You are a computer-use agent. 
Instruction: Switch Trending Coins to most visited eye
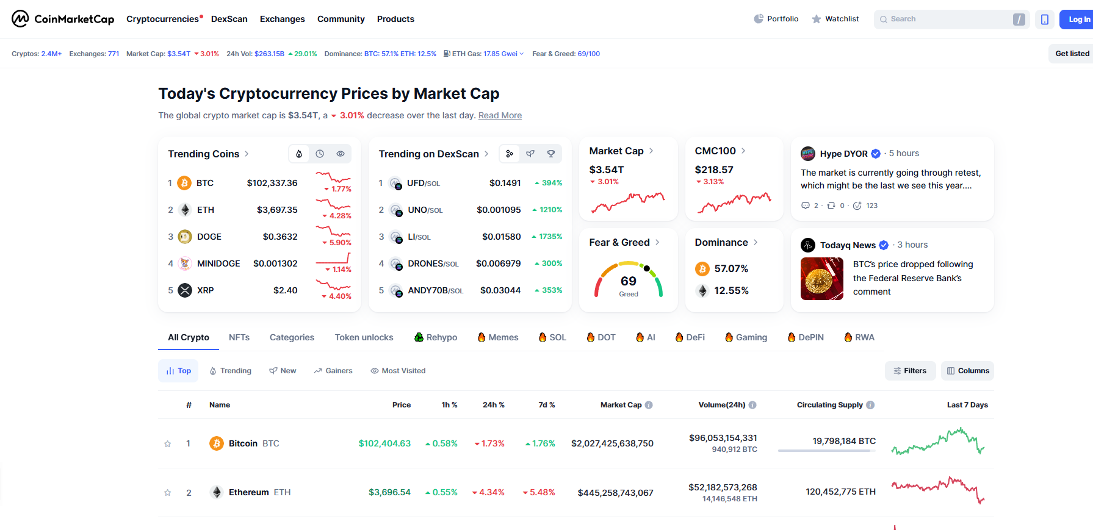341,154
